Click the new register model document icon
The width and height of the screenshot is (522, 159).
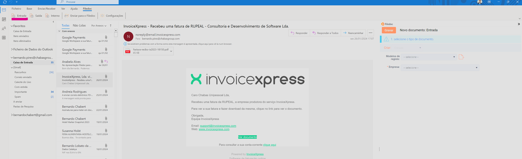pos(461,57)
